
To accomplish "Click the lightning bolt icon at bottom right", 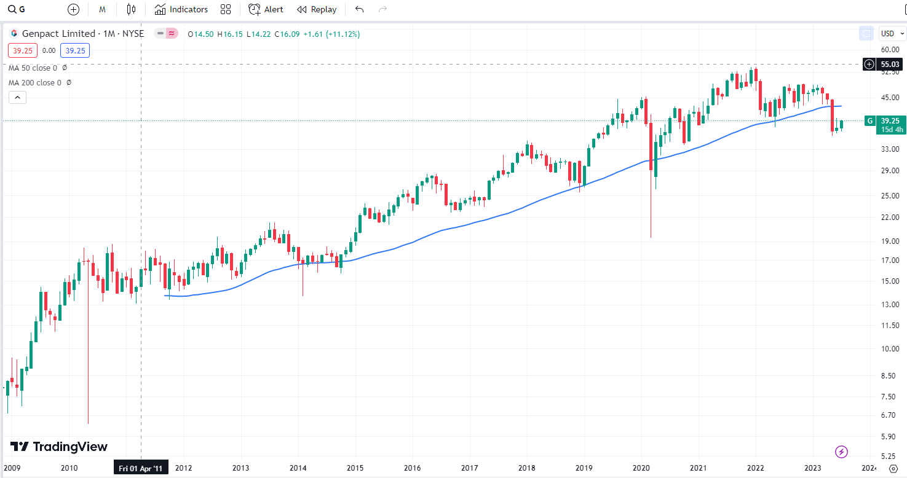I will 841,452.
